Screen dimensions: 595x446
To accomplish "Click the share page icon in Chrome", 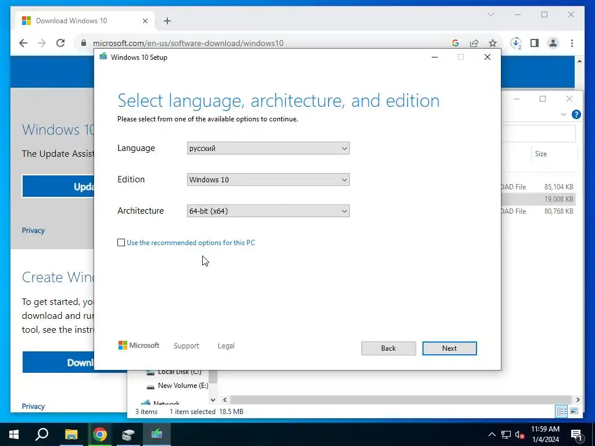I will coord(474,43).
